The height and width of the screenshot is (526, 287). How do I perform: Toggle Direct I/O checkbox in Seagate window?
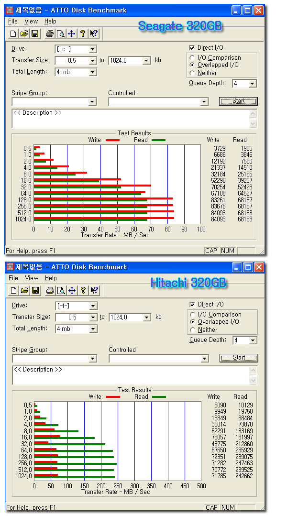[192, 48]
